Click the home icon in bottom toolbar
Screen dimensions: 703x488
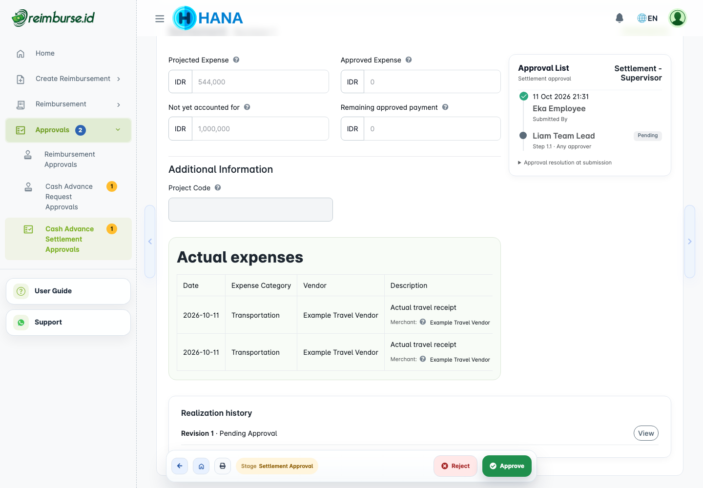(201, 466)
